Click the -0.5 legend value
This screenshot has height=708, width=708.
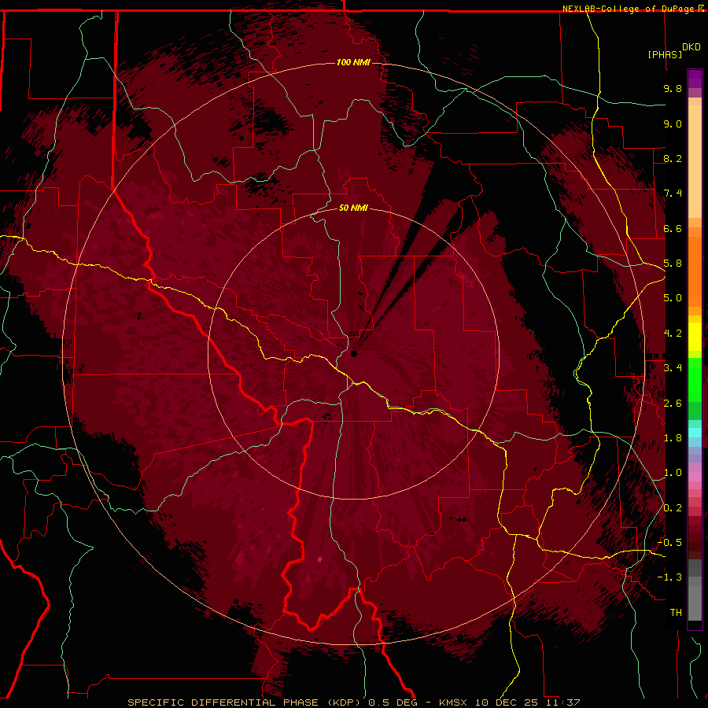669,543
